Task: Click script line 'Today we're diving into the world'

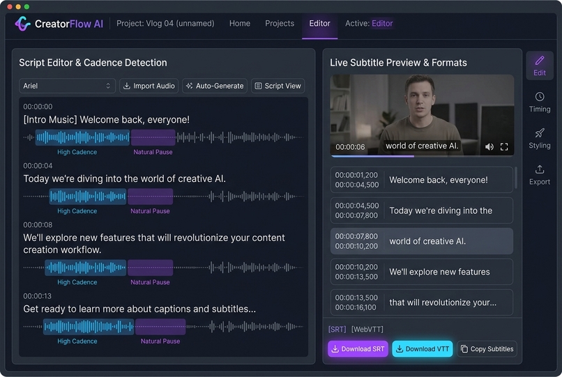Action: click(x=124, y=178)
